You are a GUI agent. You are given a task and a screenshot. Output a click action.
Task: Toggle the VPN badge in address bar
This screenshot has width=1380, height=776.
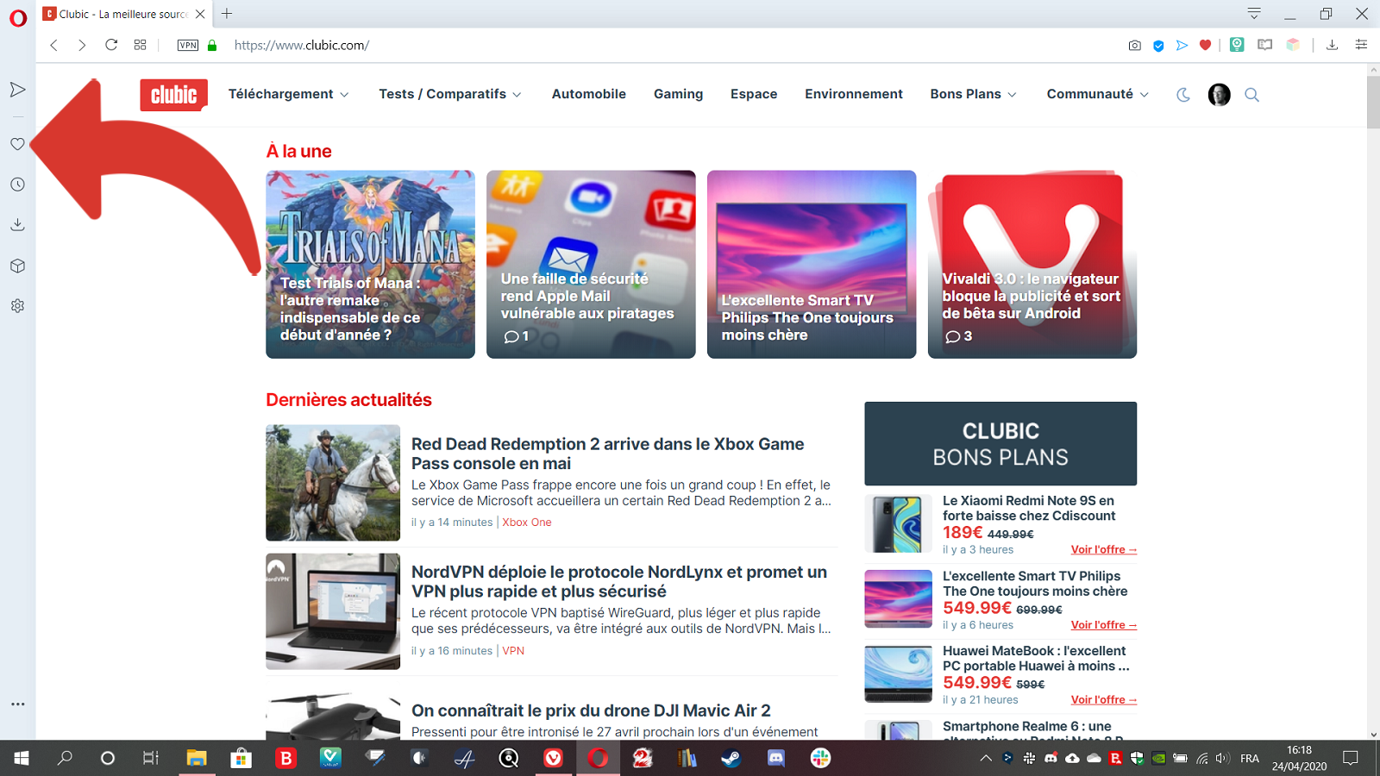187,45
